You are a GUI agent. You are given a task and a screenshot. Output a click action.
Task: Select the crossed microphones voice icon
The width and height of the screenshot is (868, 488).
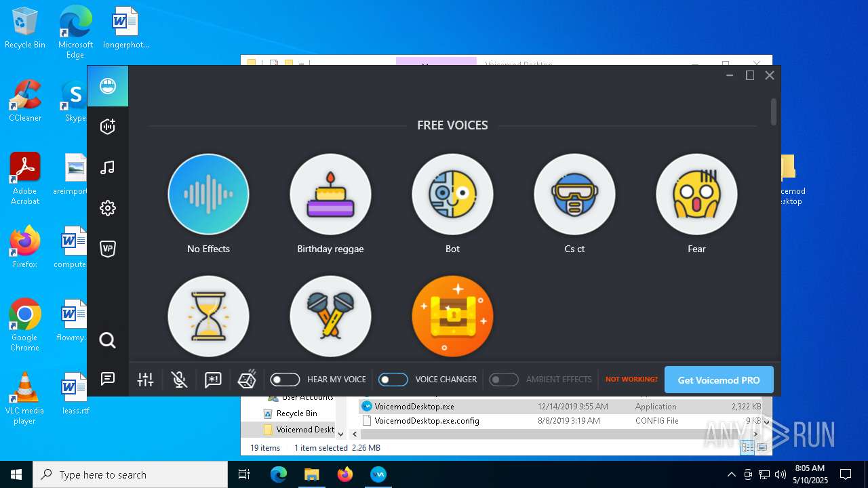330,317
